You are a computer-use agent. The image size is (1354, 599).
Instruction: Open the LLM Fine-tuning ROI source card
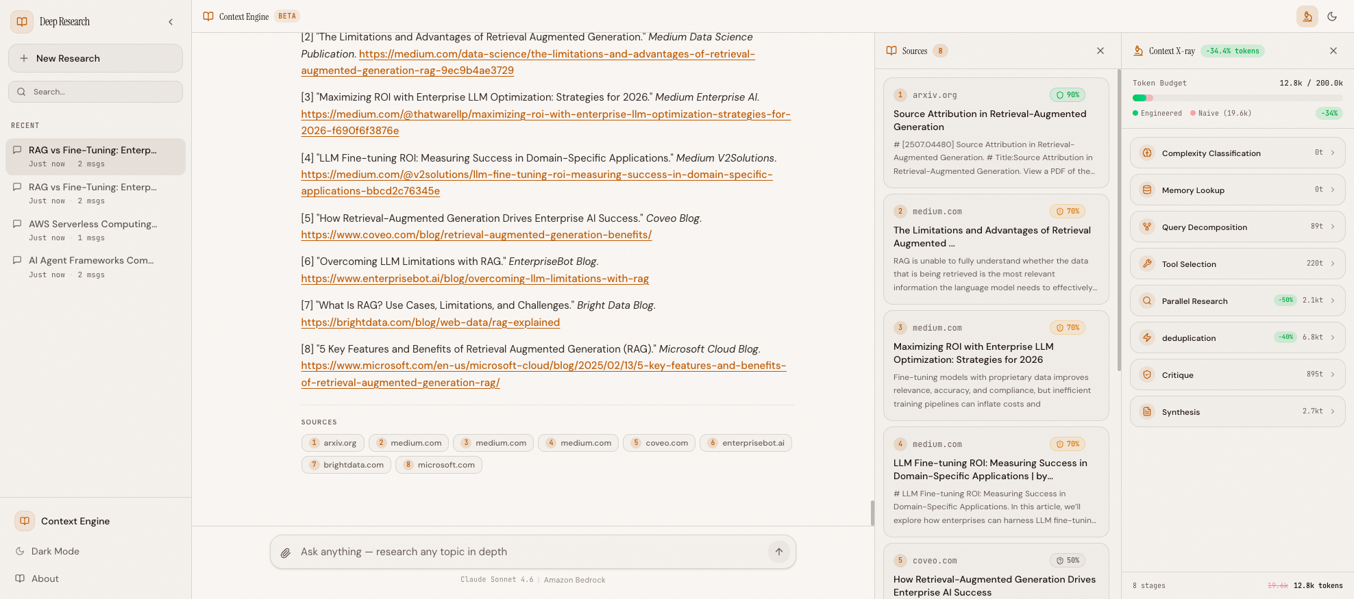pyautogui.click(x=996, y=482)
